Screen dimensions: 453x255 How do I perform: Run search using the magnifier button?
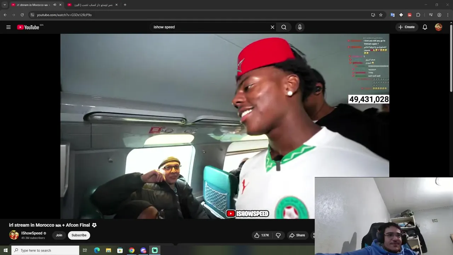click(284, 27)
